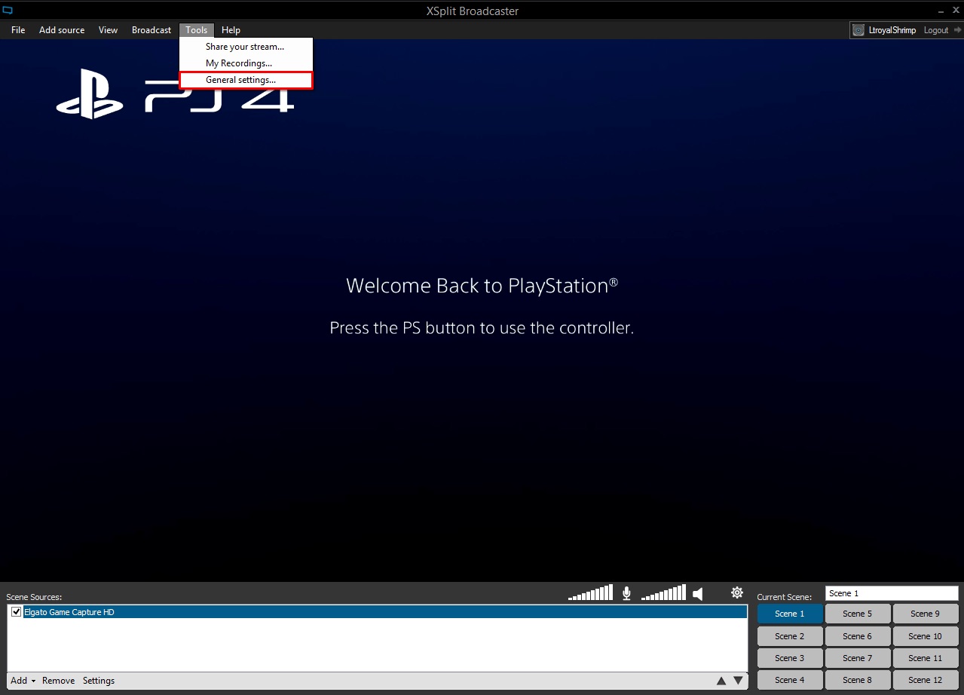Switch to Scene 10
Screen dimensions: 964x695
(x=926, y=636)
